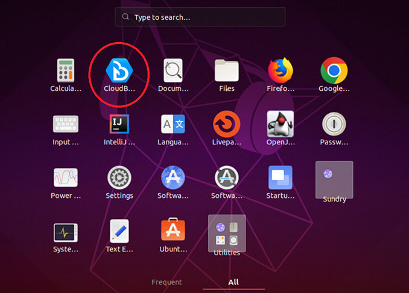
Task: Open OpenJDK Java app icon
Action: [x=281, y=124]
